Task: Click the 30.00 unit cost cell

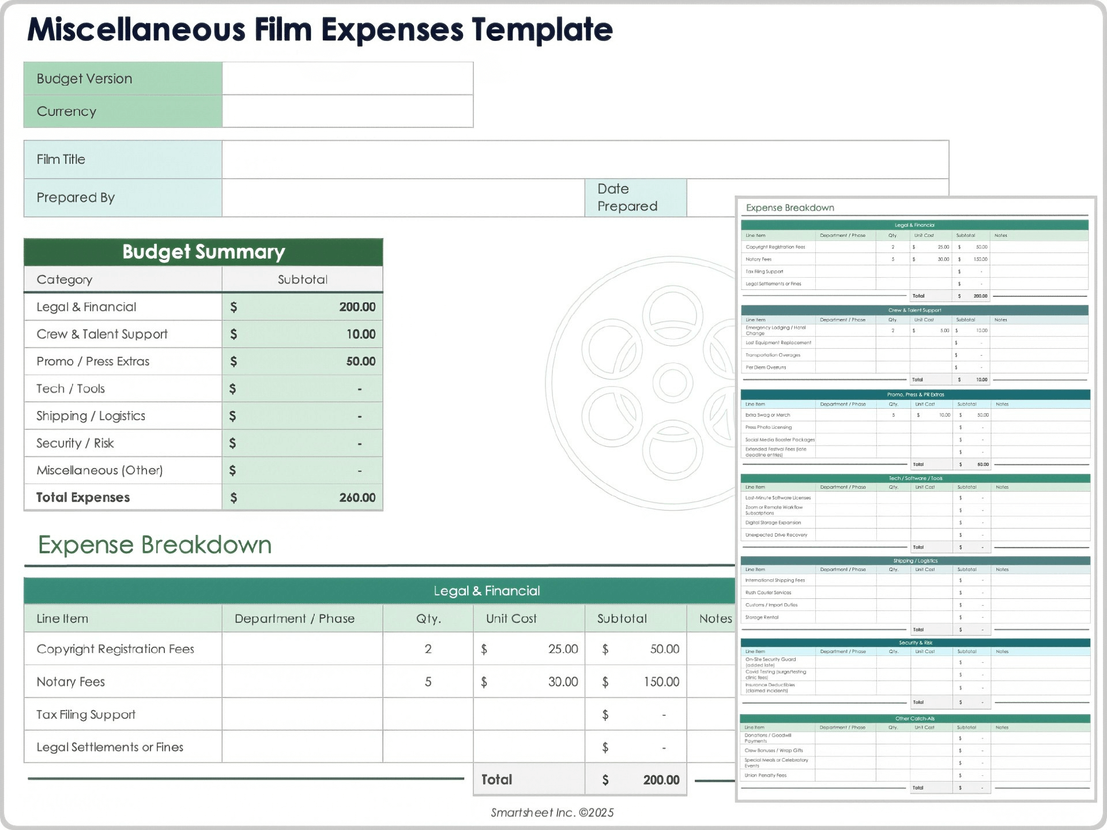Action: coord(529,682)
